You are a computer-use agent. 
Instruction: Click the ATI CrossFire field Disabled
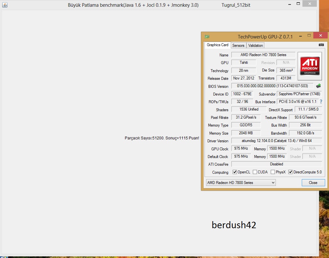point(277,164)
